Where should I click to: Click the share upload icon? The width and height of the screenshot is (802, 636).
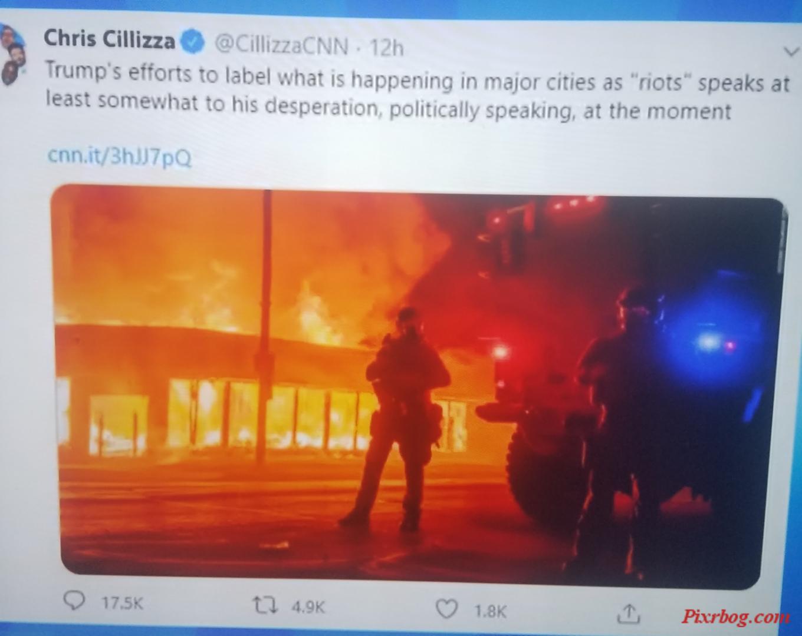click(629, 614)
